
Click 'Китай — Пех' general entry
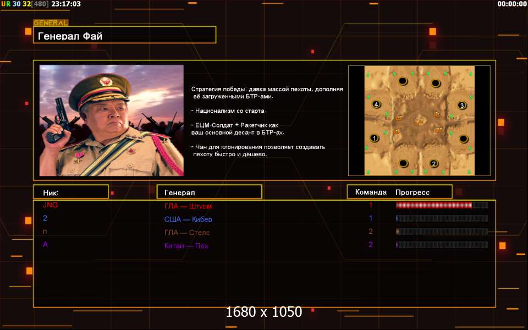tap(186, 245)
